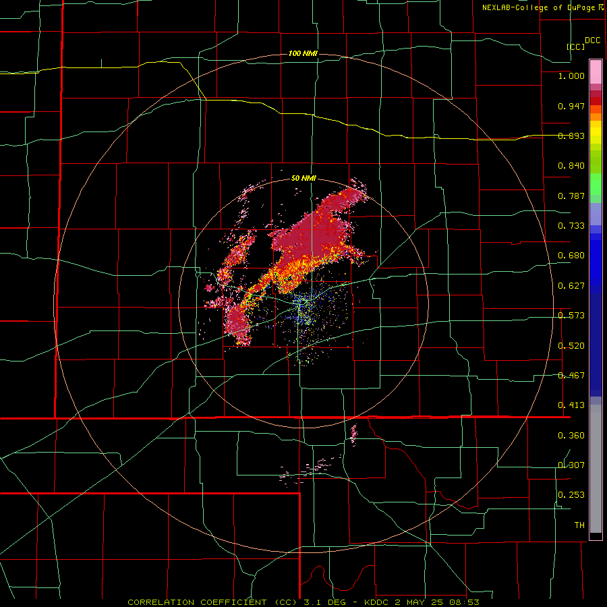Image resolution: width=607 pixels, height=607 pixels.
Task: Click the 50 NMI range ring label
Action: point(303,179)
